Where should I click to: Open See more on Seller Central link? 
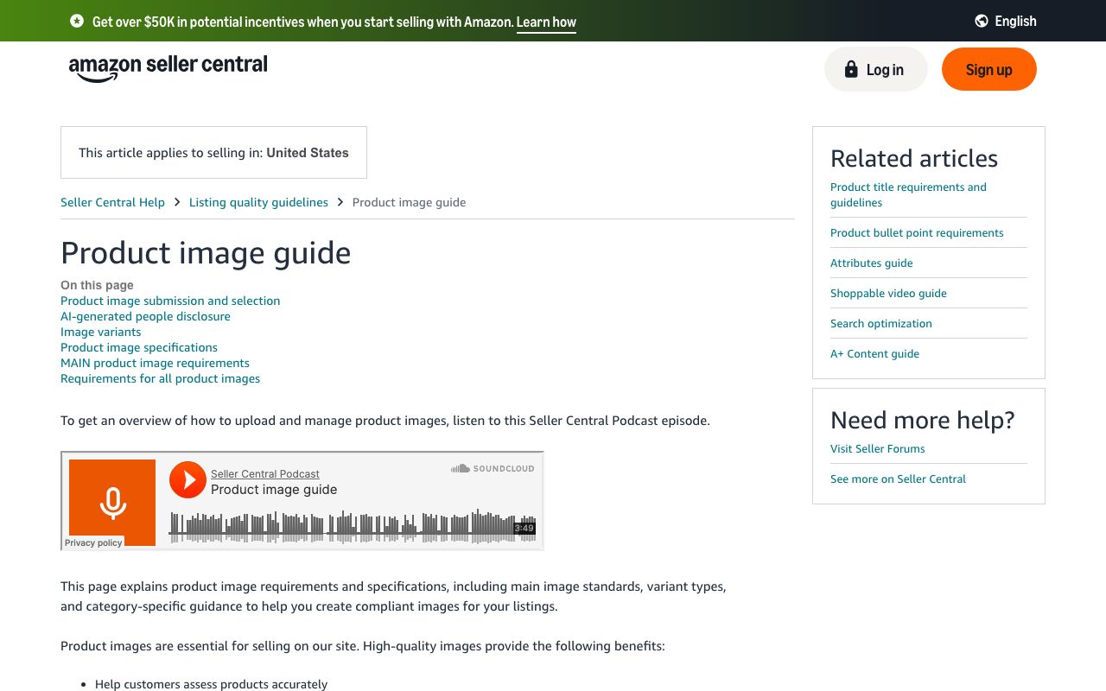[x=898, y=479]
